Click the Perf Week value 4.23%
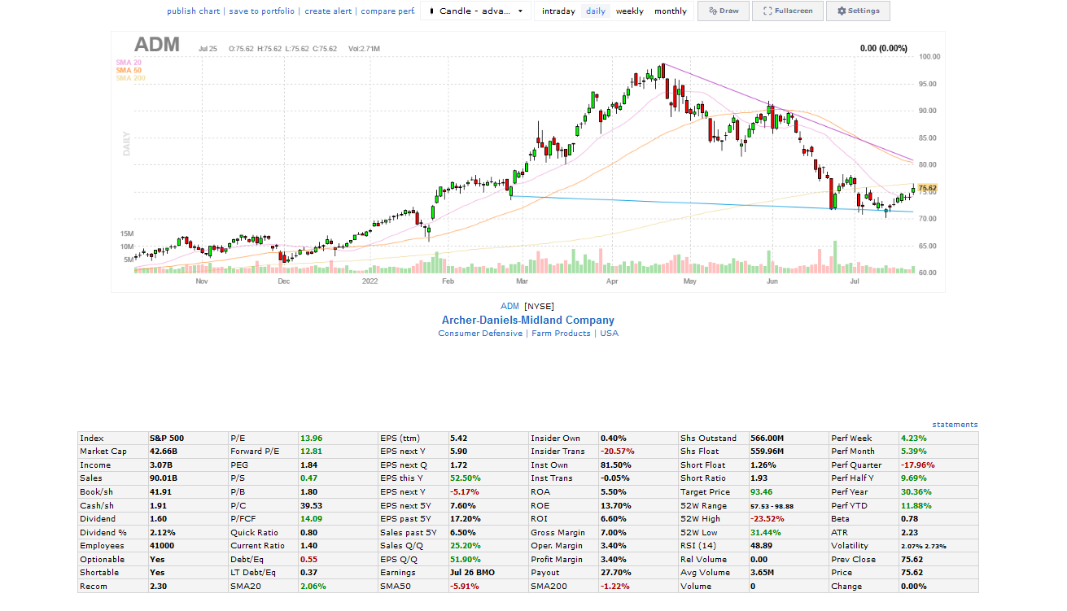This screenshot has height=611, width=1067. tap(913, 439)
